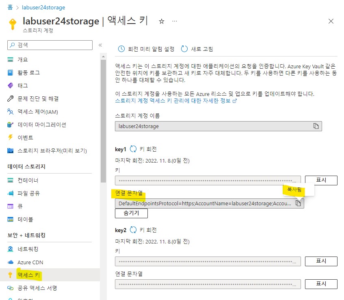Open 액세스 제어(IAM) menu item
This screenshot has height=300, width=344.
(38, 112)
